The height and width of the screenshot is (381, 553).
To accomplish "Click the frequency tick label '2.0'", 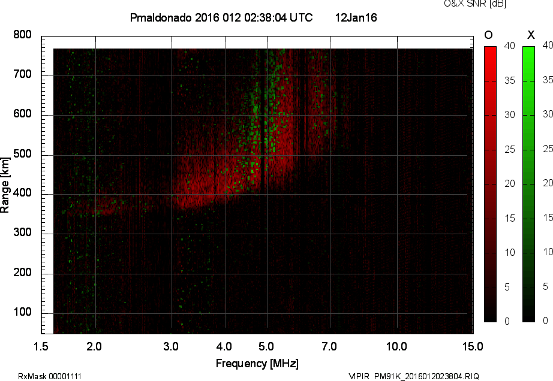I will click(x=94, y=346).
